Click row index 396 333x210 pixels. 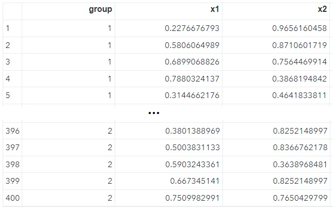click(x=12, y=131)
